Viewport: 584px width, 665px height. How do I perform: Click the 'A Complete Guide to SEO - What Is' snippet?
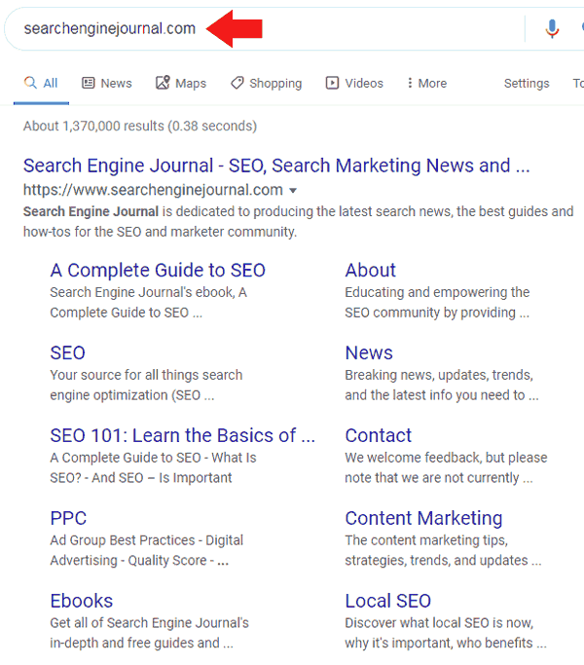pyautogui.click(x=153, y=467)
